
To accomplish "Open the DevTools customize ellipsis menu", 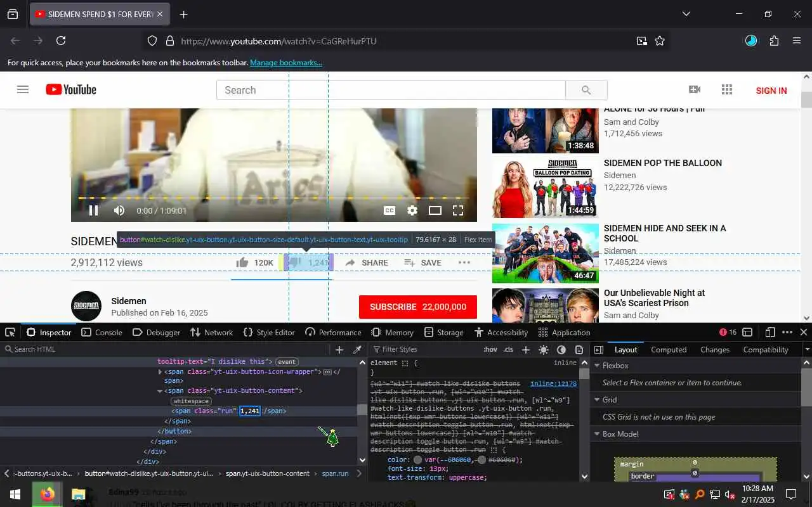I will (x=787, y=332).
